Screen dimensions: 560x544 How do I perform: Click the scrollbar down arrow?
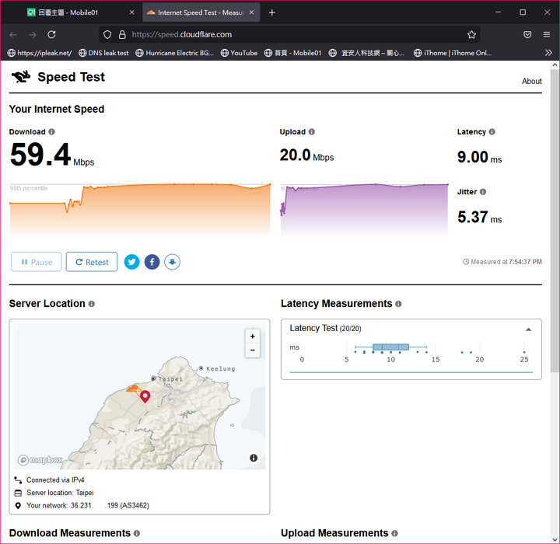pyautogui.click(x=555, y=539)
